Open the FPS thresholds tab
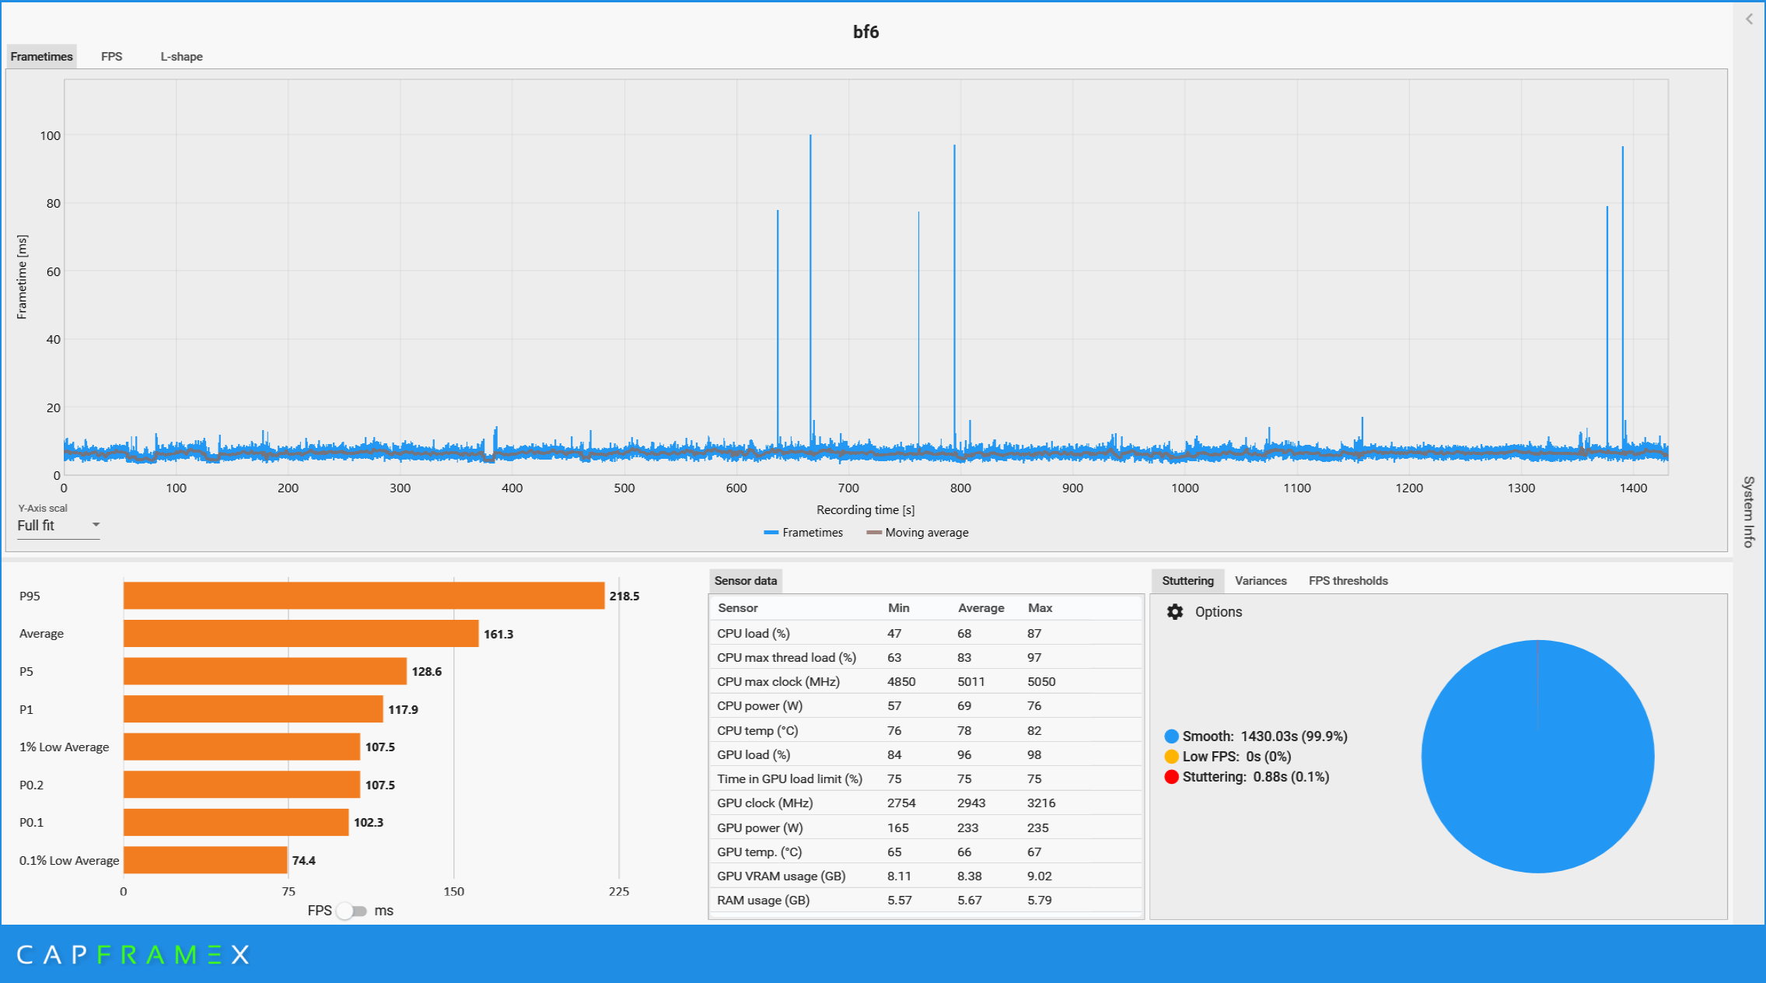This screenshot has height=983, width=1766. (1348, 581)
